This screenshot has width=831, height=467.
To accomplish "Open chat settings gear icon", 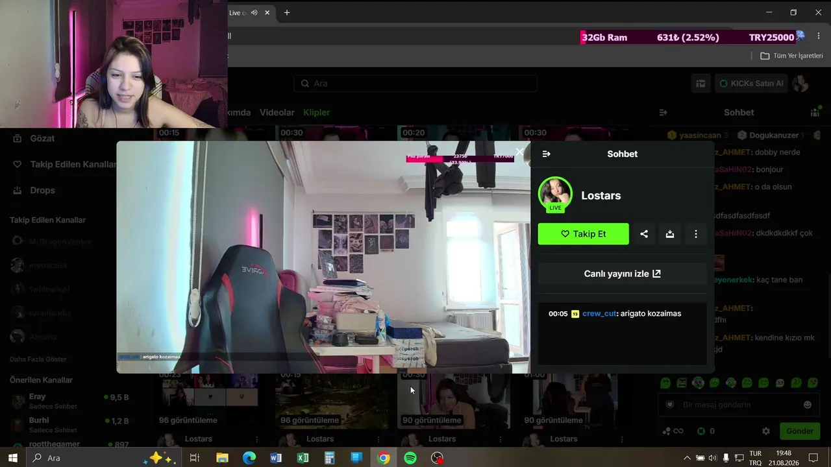I will click(766, 431).
